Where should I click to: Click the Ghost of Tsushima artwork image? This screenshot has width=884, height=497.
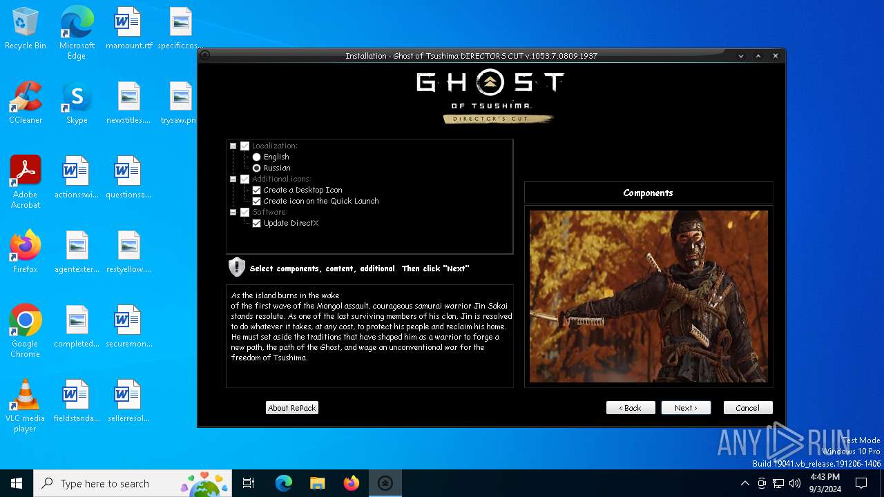pyautogui.click(x=648, y=297)
